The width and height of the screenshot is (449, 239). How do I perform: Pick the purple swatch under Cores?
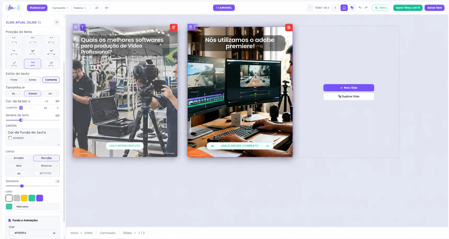tap(40, 198)
